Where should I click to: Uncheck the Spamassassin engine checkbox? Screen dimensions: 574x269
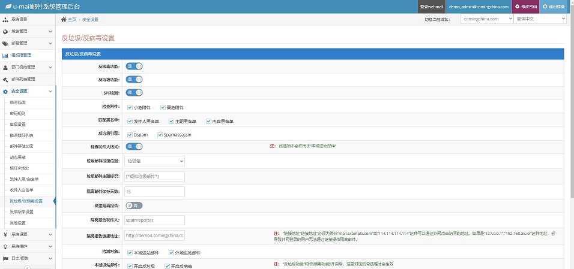tap(160, 134)
